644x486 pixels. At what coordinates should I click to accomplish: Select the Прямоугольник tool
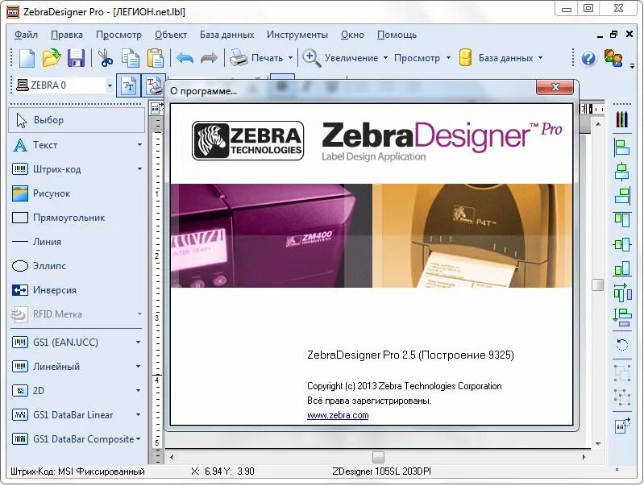click(x=77, y=218)
